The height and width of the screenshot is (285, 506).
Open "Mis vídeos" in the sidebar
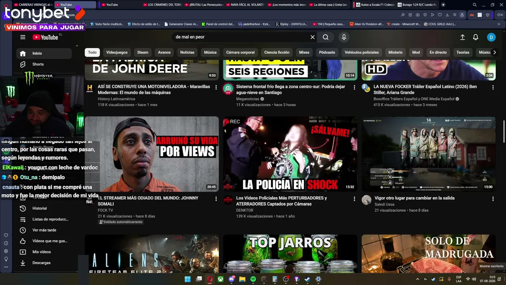coord(44,252)
